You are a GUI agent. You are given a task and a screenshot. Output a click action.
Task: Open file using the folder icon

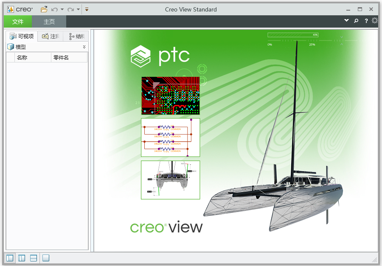pyautogui.click(x=44, y=9)
